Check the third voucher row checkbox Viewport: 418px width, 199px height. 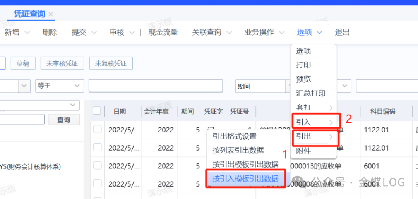(97, 165)
